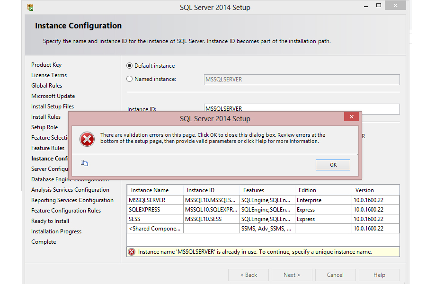The image size is (426, 284).
Task: Click the Edition column header
Action: click(323, 190)
